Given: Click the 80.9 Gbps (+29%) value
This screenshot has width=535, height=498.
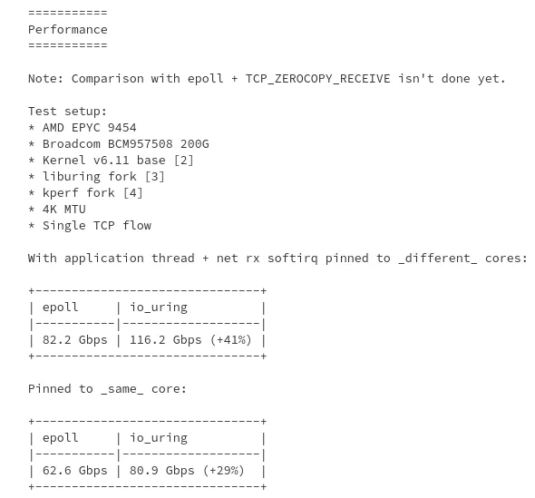Looking at the screenshot, I should [x=187, y=471].
